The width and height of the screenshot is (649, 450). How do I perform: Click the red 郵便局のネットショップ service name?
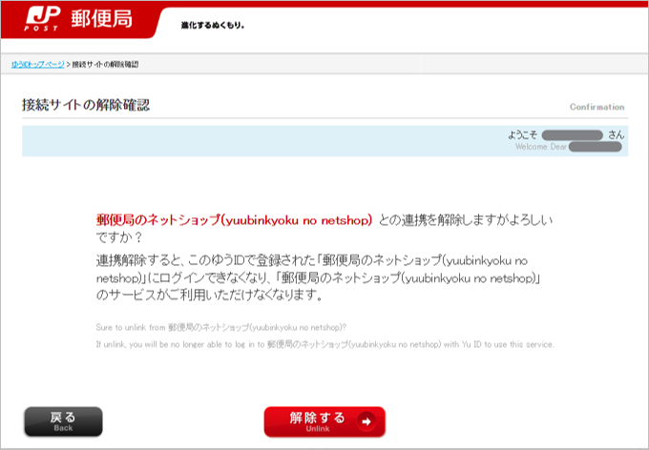(234, 220)
